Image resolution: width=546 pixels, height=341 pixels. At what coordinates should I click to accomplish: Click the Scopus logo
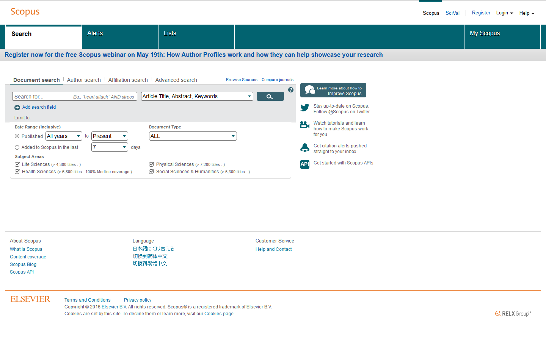click(x=25, y=12)
